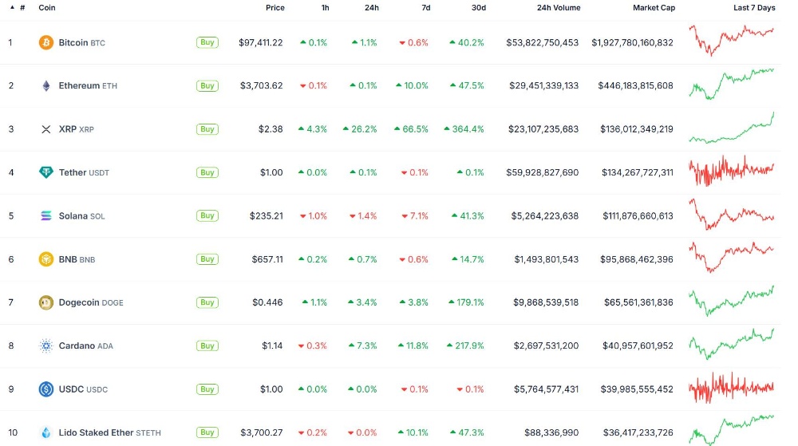Click XRP 30d change 364.4%
Viewport: 798px width, 446px height.
point(464,129)
